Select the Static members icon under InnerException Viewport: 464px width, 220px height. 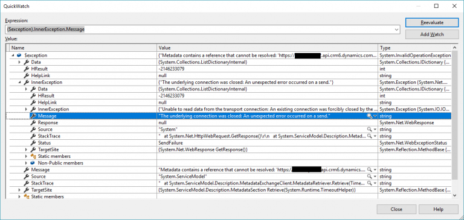pyautogui.click(x=33, y=156)
